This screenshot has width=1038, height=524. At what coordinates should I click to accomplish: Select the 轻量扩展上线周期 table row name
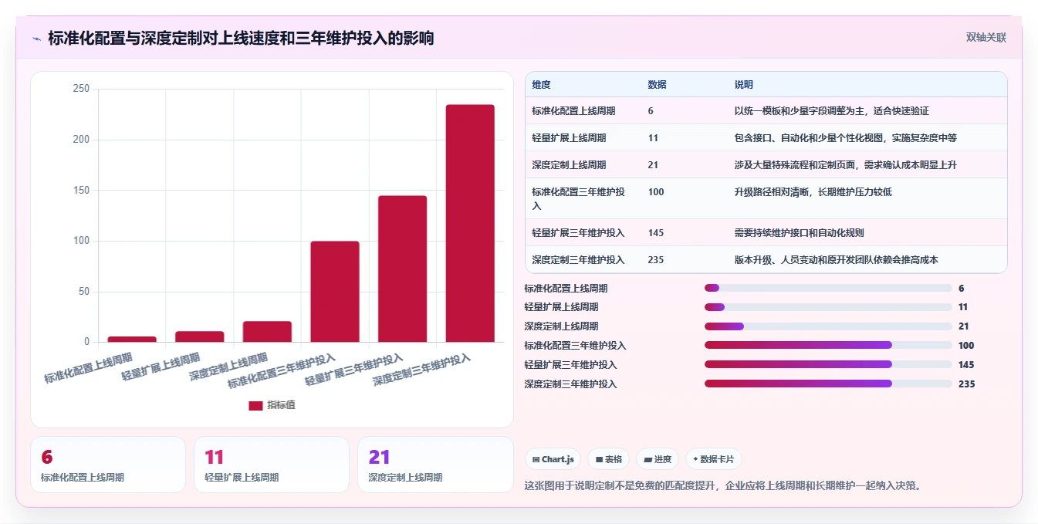(x=569, y=138)
